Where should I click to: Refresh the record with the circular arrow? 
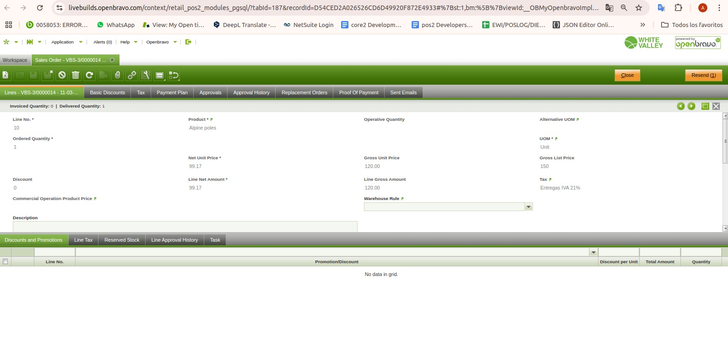coord(90,75)
